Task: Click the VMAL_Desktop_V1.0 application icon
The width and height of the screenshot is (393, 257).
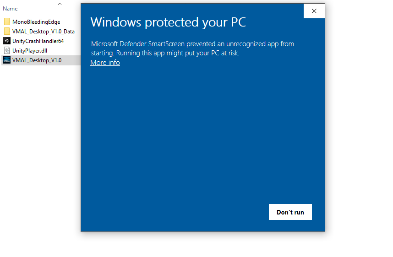Action: [x=7, y=60]
